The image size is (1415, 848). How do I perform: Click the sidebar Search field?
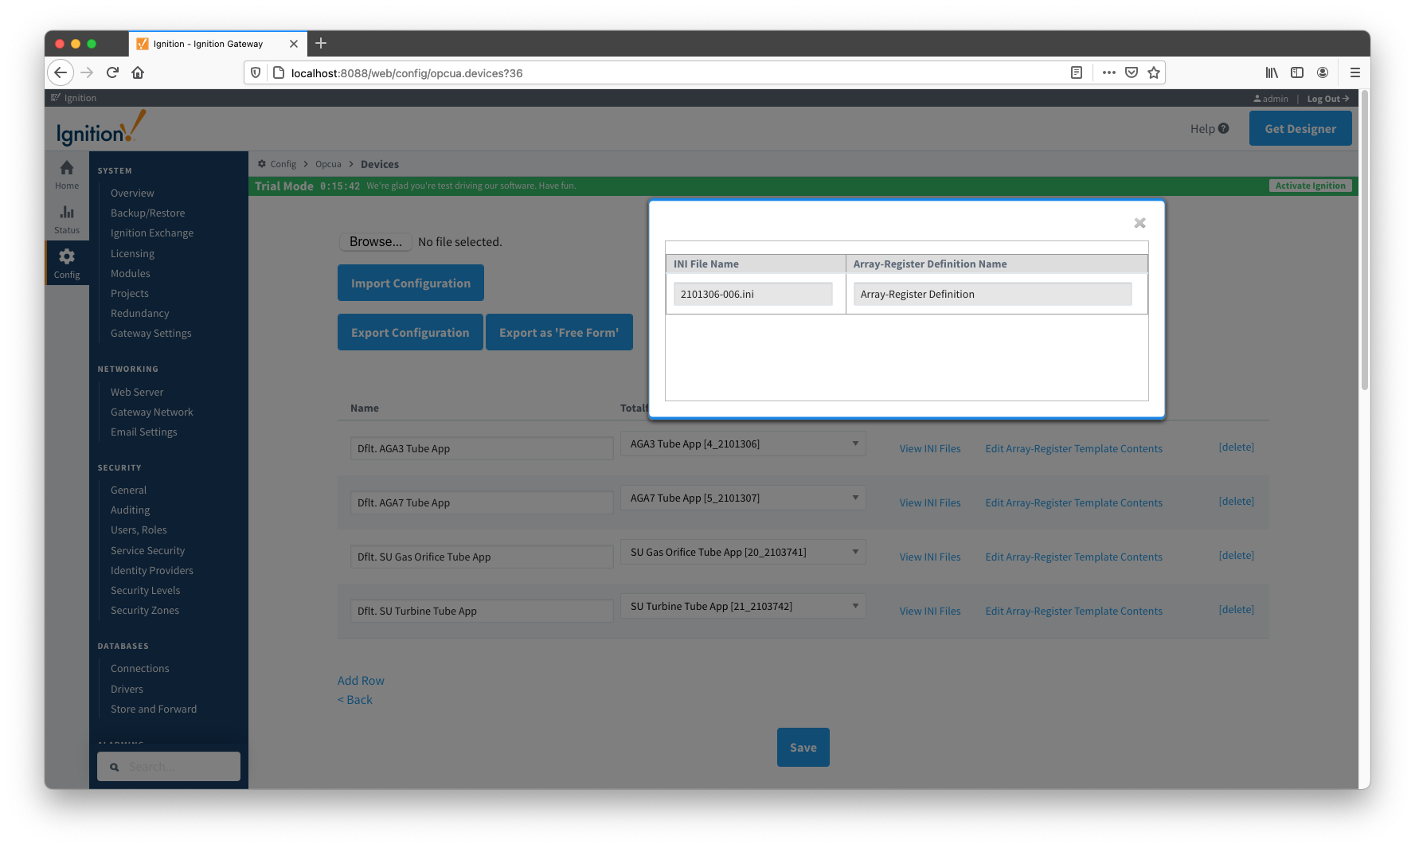[x=169, y=766]
